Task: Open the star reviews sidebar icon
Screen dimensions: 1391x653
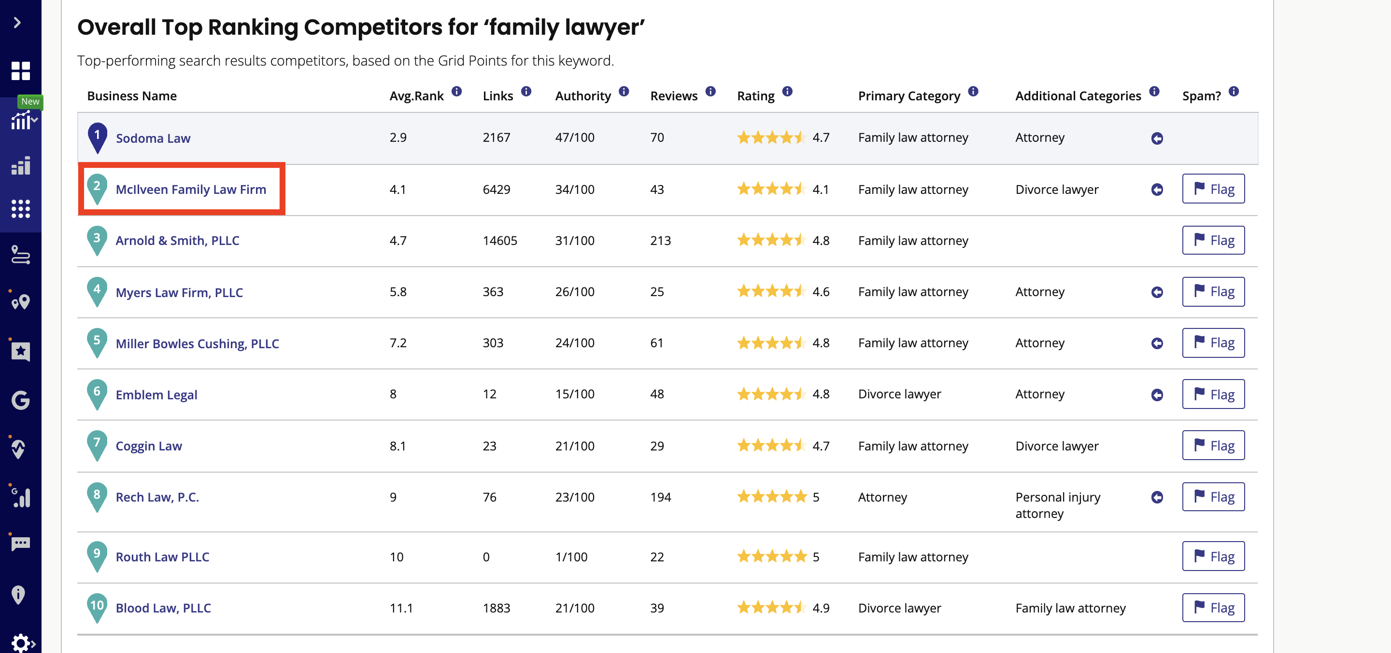Action: [x=20, y=351]
